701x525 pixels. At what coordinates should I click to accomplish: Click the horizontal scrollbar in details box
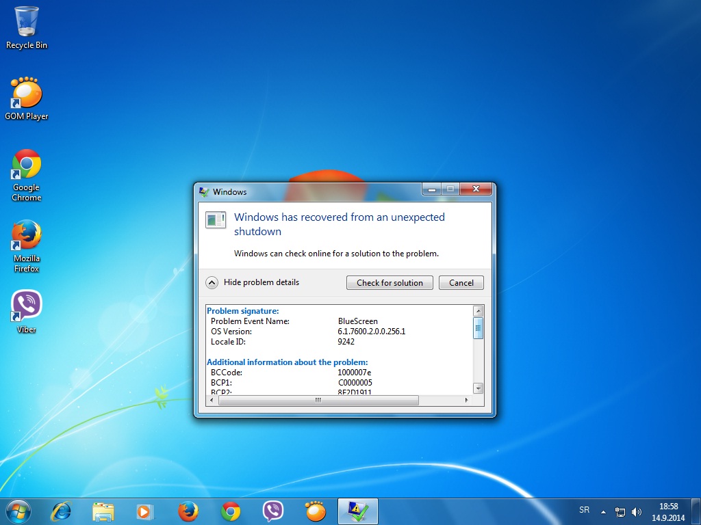318,401
